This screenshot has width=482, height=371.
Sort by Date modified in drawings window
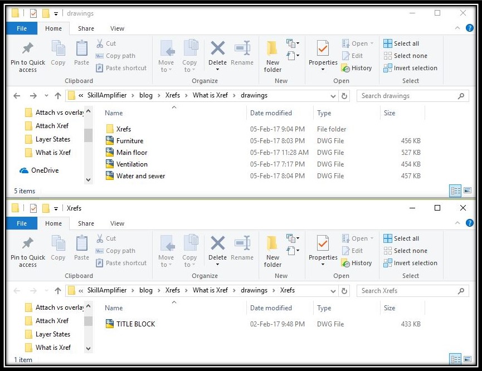(x=271, y=113)
